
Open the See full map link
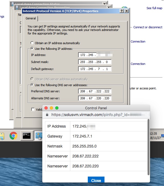154,8
